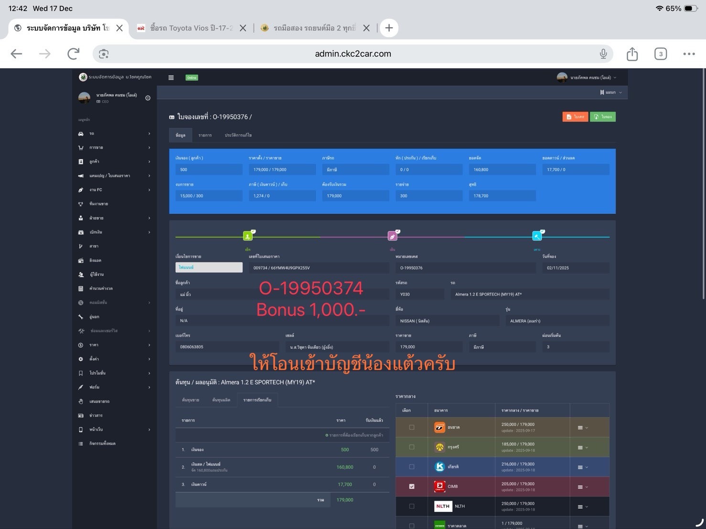Click the ไฟแนนซ์ sale condition field
The width and height of the screenshot is (706, 529).
pos(209,268)
